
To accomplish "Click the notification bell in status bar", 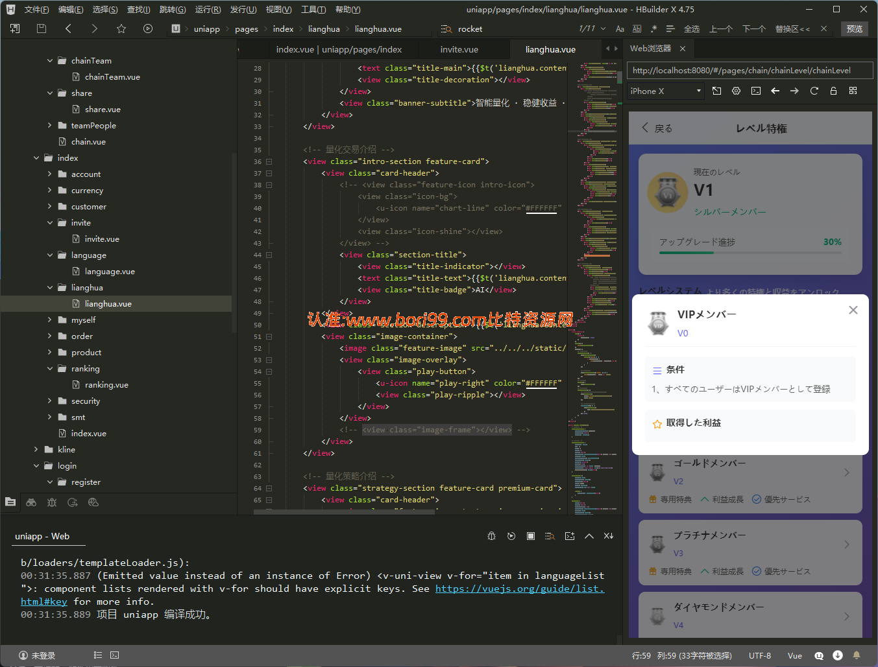I will 857,655.
